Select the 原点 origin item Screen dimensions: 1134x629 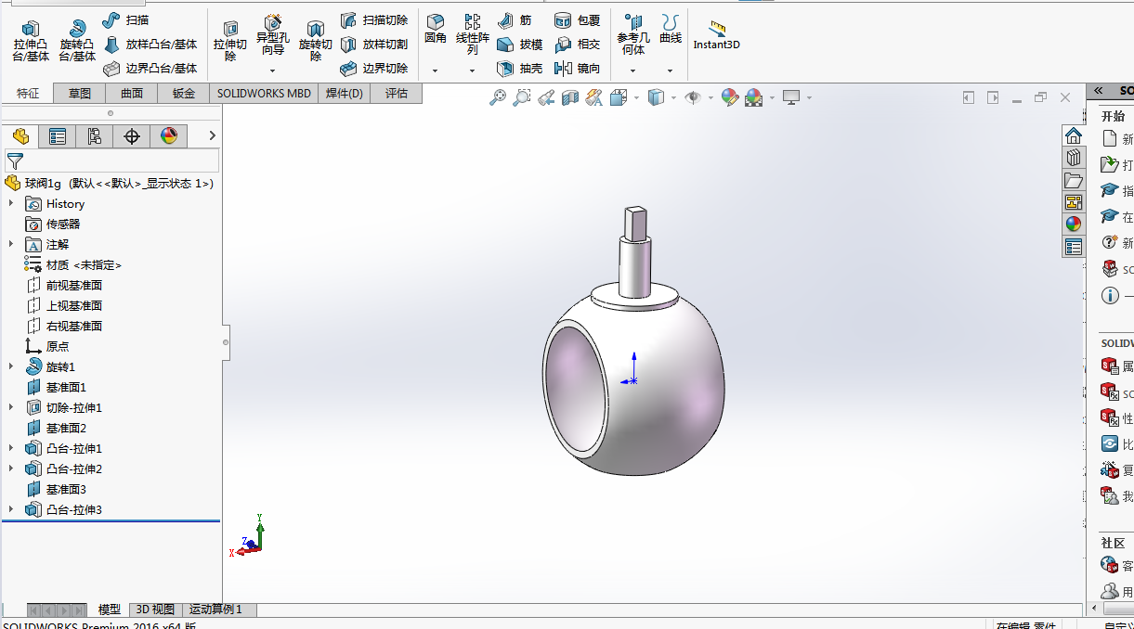47,346
